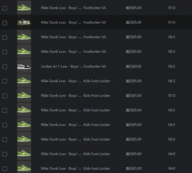Check the Kids Foot Locker 07.0 row checkbox
This screenshot has width=192, height=173.
coord(5,96)
